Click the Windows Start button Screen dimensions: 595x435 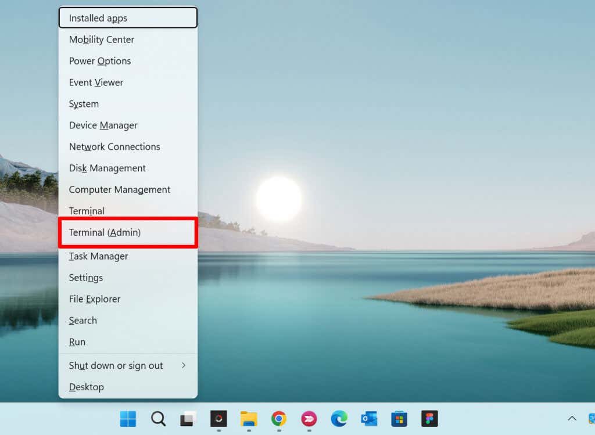pos(128,418)
